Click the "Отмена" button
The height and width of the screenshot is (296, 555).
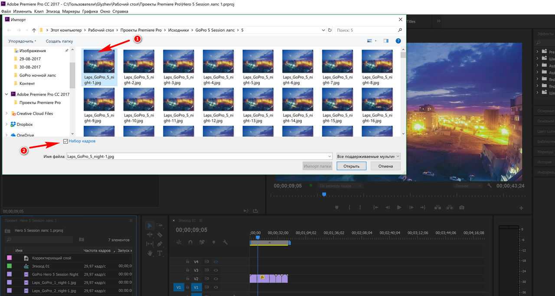(x=385, y=166)
